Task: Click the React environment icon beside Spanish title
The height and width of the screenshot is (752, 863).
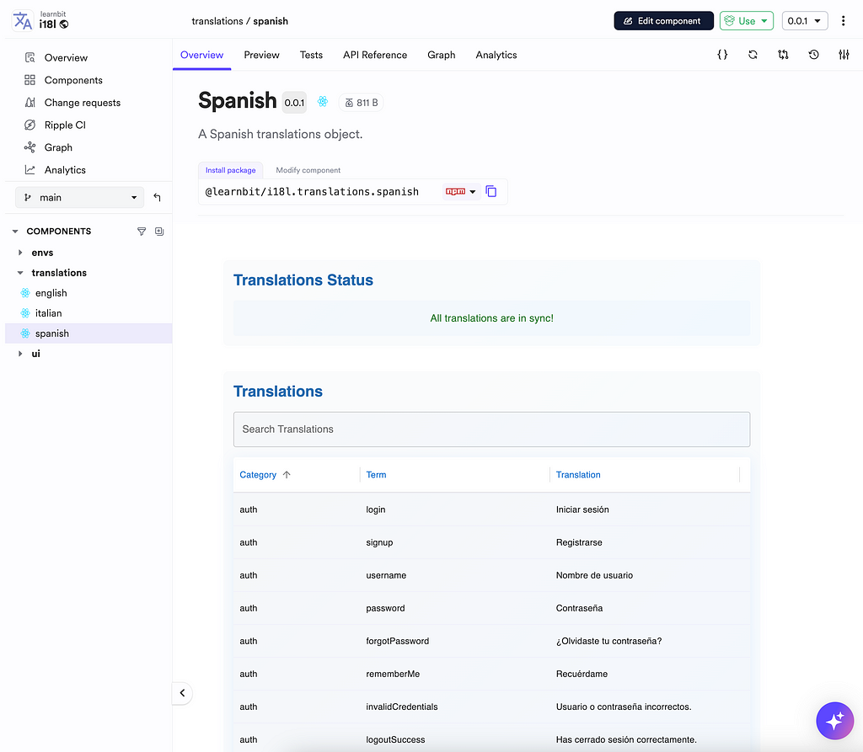Action: click(x=323, y=102)
